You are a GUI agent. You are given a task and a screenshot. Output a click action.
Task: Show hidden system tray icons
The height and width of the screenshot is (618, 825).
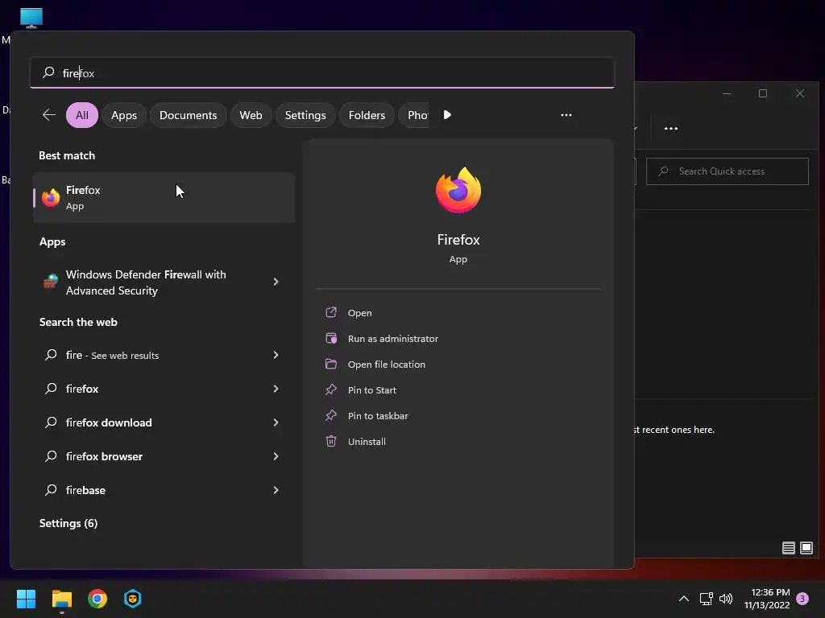684,599
